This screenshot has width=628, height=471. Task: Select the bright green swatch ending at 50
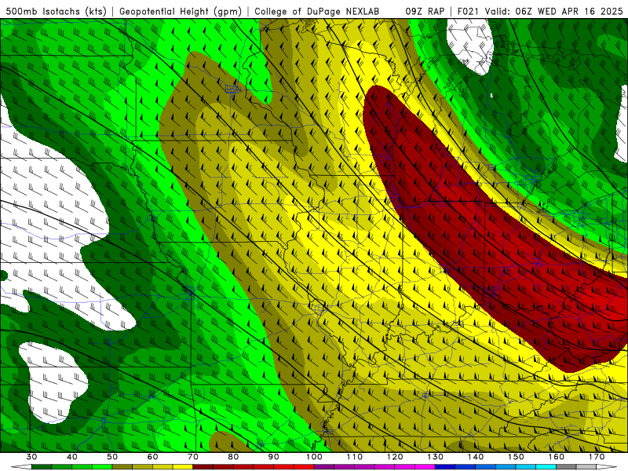pos(102,466)
